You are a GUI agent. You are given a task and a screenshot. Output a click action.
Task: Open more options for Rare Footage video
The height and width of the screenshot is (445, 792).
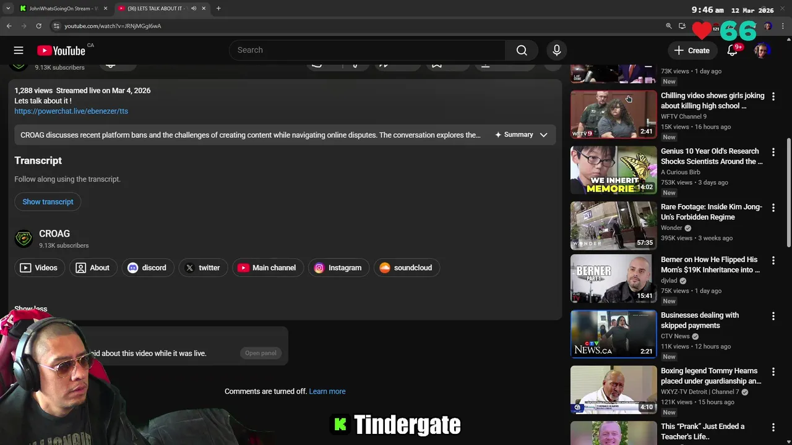773,208
